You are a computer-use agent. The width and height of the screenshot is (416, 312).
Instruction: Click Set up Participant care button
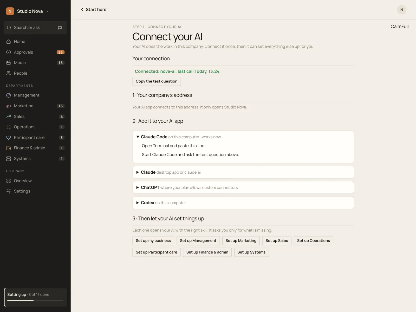pyautogui.click(x=156, y=252)
